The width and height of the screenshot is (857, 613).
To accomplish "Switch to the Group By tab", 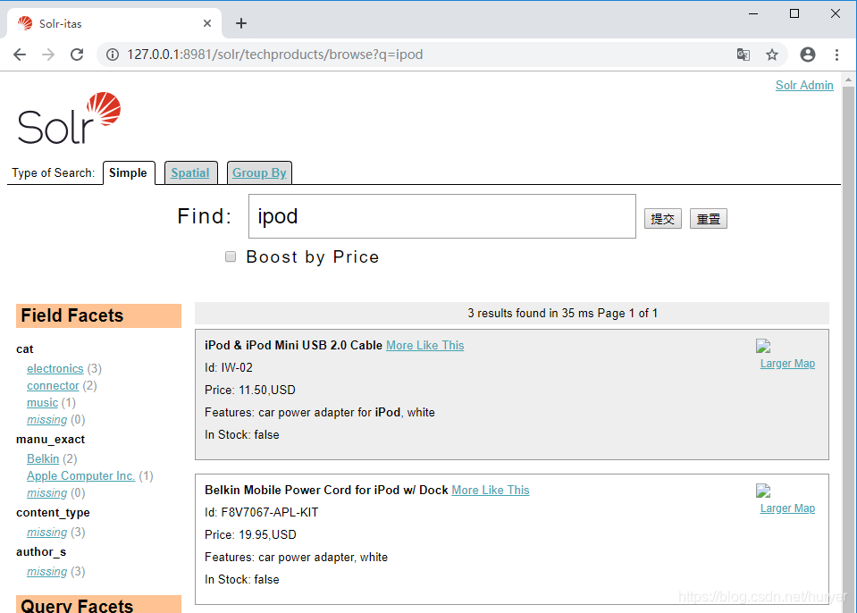I will click(259, 173).
